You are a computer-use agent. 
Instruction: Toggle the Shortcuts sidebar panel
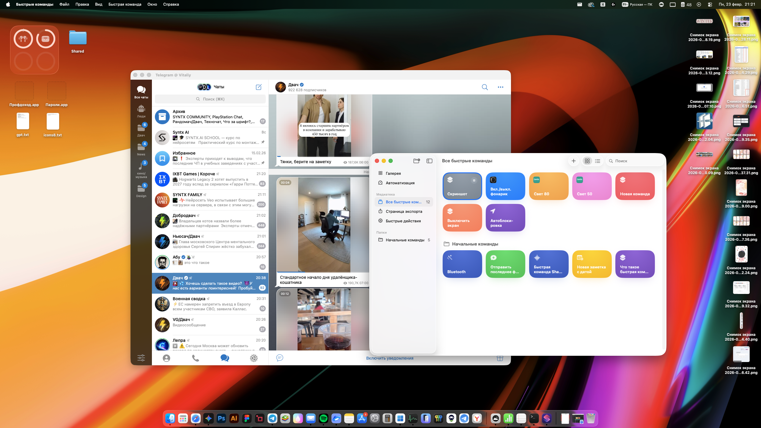click(x=429, y=161)
